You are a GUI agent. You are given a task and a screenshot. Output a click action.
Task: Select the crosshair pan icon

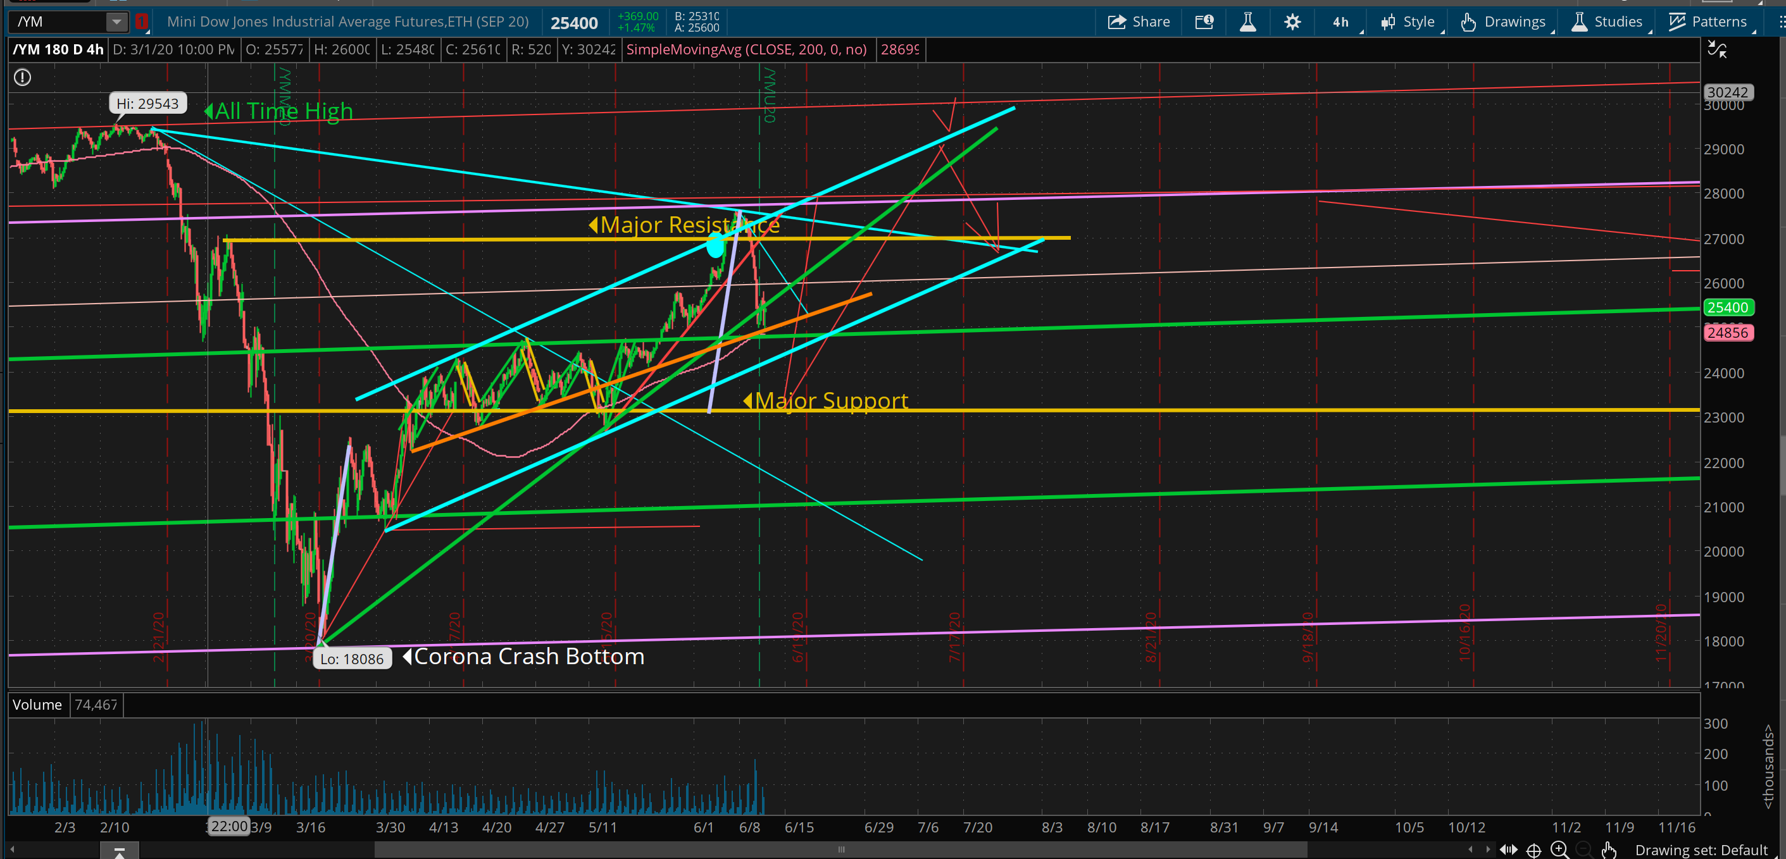click(1533, 850)
